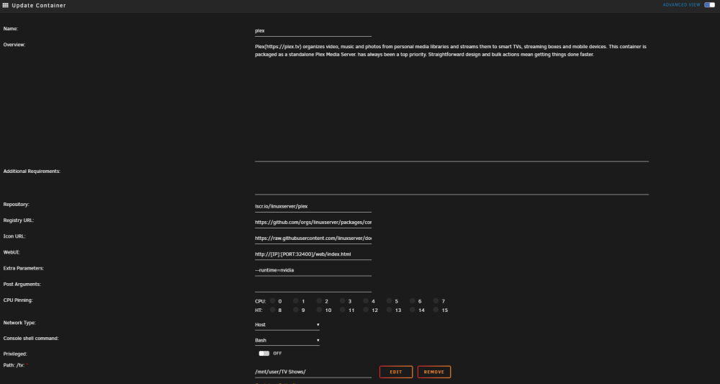Check CPU core 3 pinning checkbox

[343, 301]
